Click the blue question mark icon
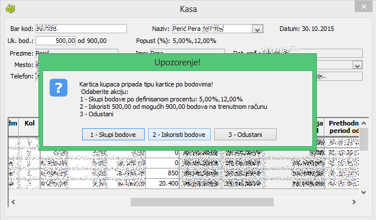Image resolution: width=376 pixels, height=220 pixels. coord(59,88)
